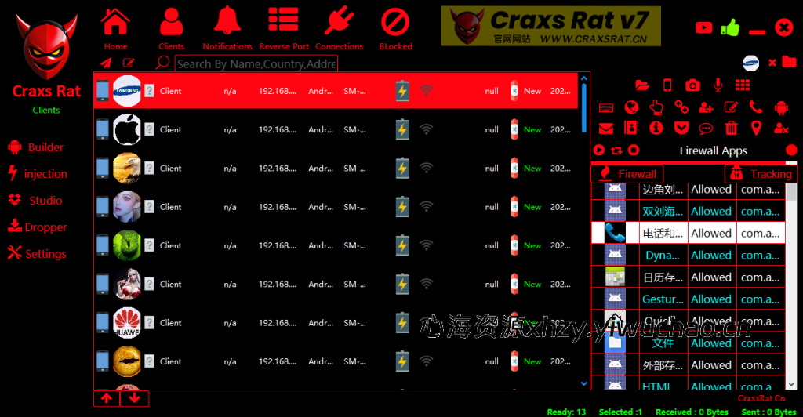Click the keyboard icon in the tools panel
The height and width of the screenshot is (417, 803).
[606, 107]
